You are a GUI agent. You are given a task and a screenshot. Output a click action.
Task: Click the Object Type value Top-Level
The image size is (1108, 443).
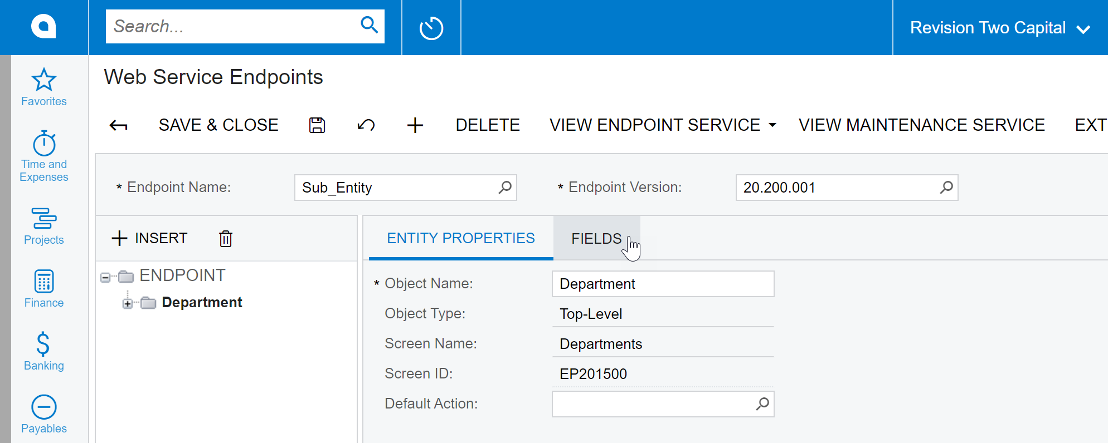591,314
